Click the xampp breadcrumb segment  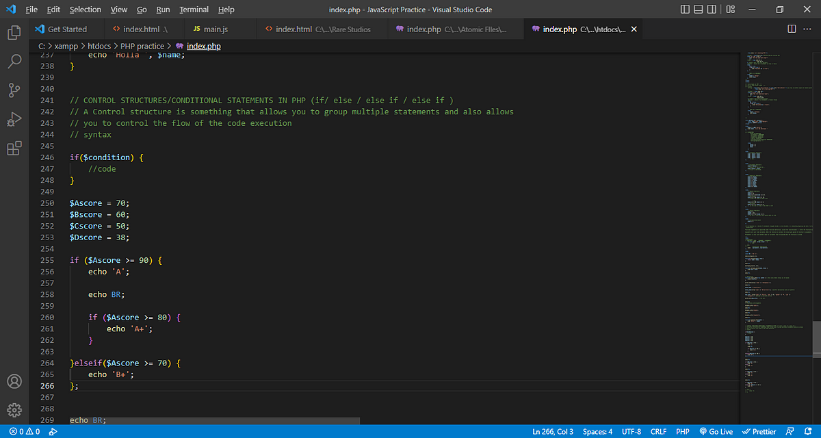pos(65,46)
